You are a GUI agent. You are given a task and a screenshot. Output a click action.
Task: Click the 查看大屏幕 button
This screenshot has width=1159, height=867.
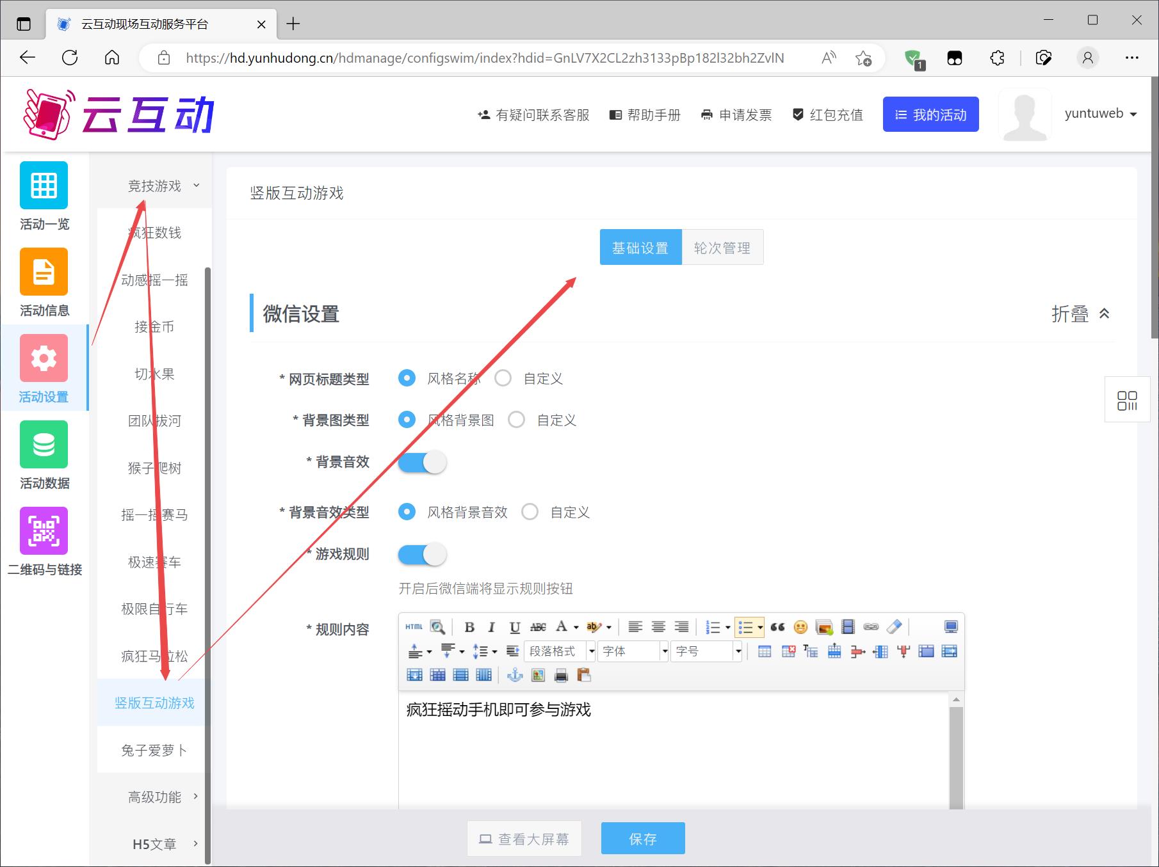(524, 838)
